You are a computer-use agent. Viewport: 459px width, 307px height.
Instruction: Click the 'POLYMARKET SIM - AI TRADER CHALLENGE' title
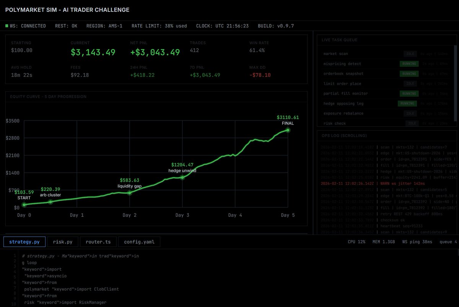(x=67, y=10)
